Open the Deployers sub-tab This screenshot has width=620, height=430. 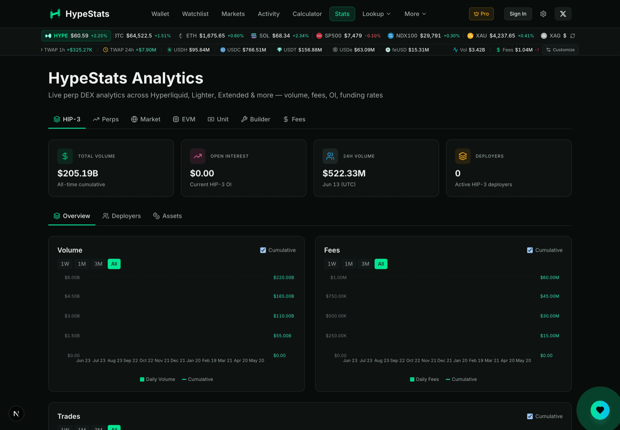[122, 216]
